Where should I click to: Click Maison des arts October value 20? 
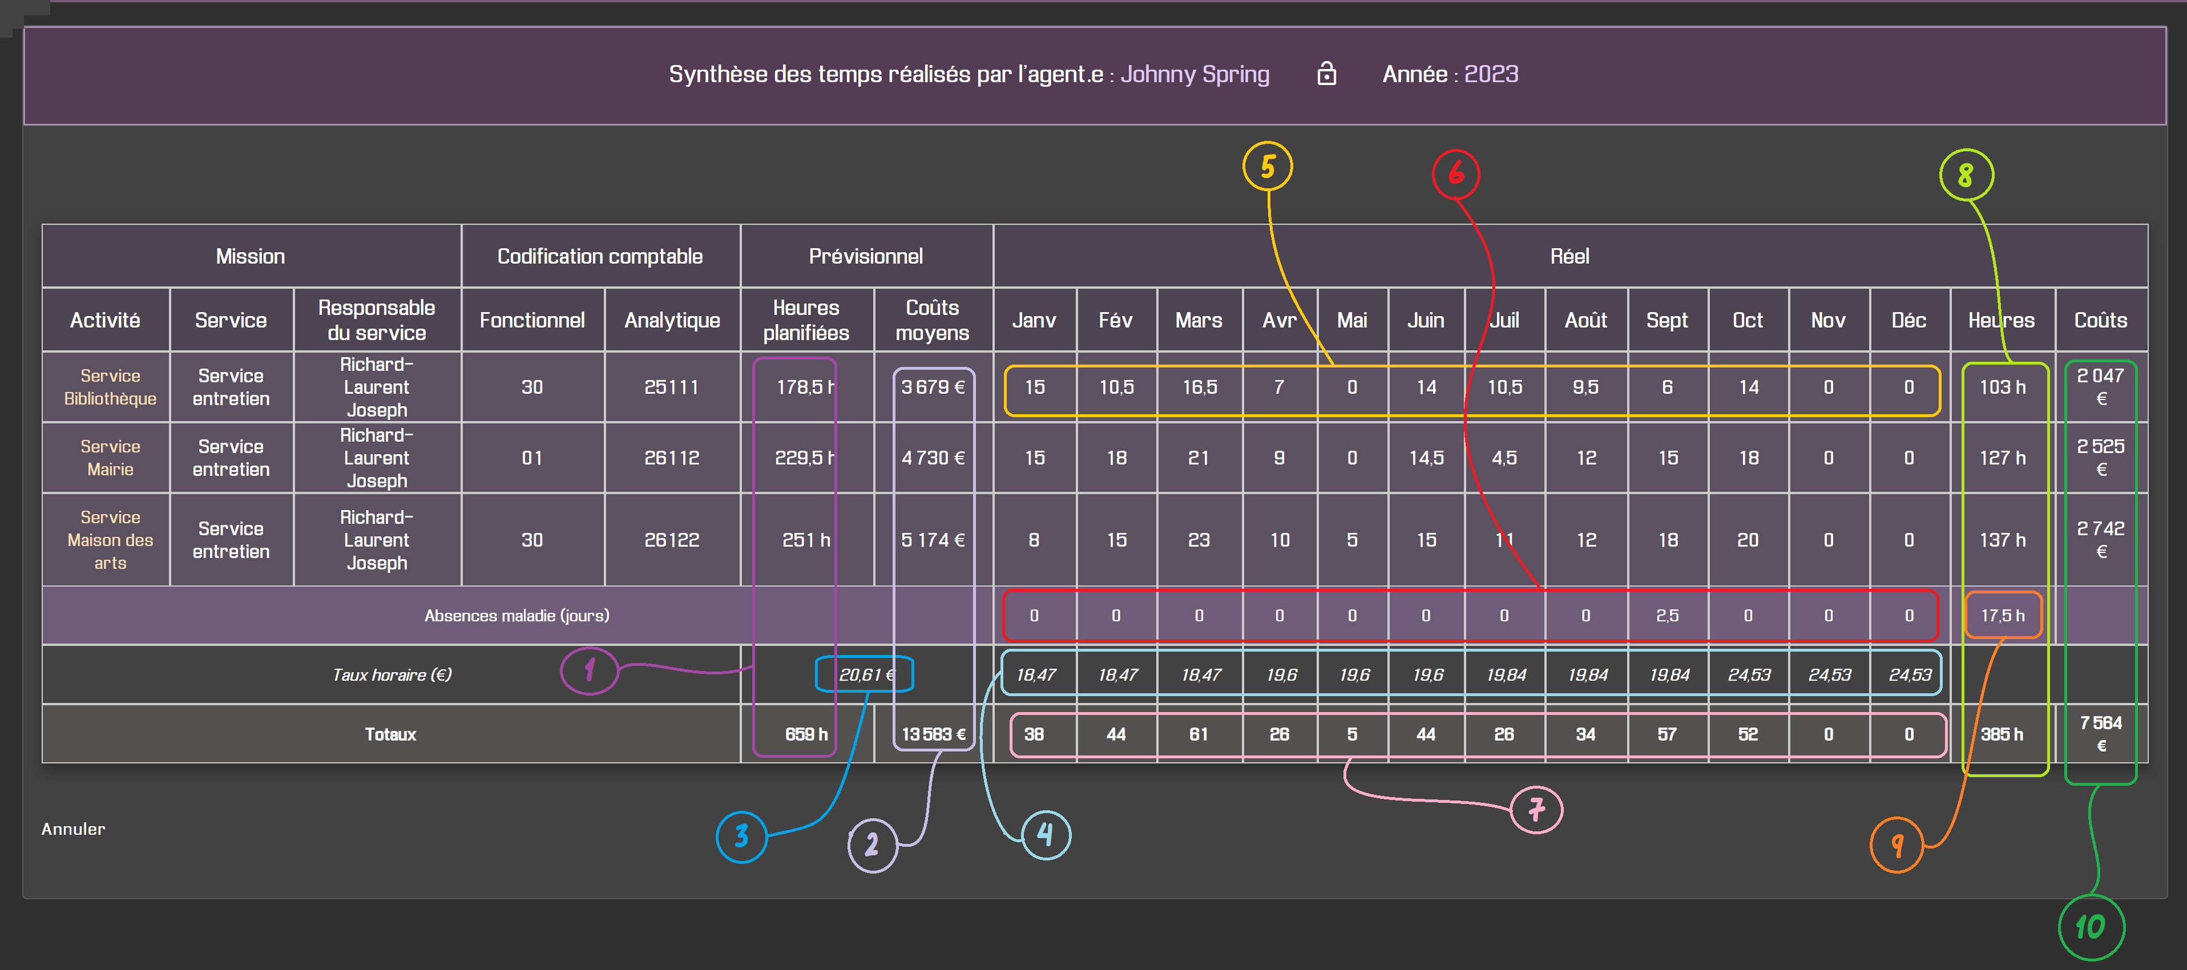1748,540
